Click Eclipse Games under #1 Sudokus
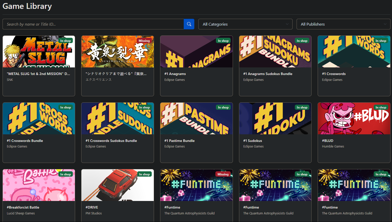 click(253, 146)
